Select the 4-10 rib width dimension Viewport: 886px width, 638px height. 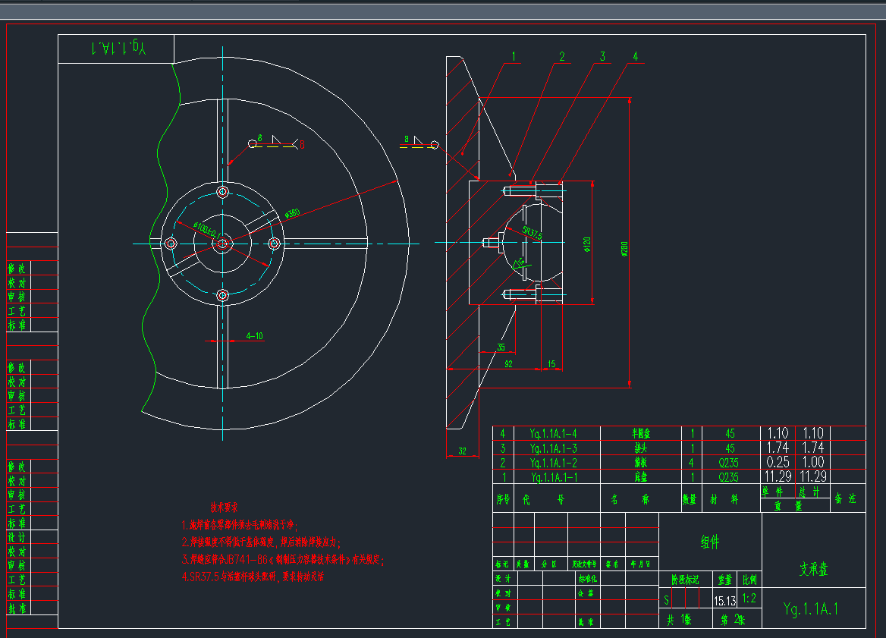254,335
